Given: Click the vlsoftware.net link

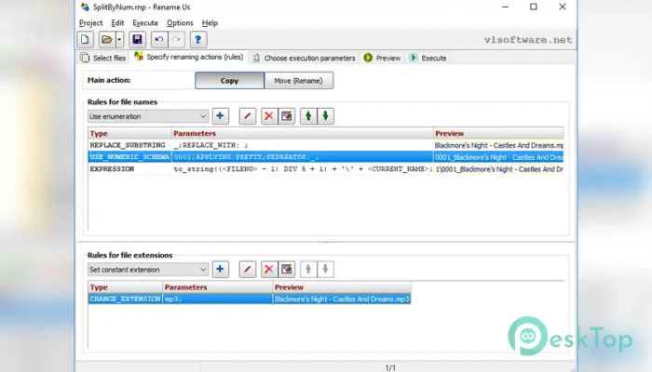Looking at the screenshot, I should 528,40.
